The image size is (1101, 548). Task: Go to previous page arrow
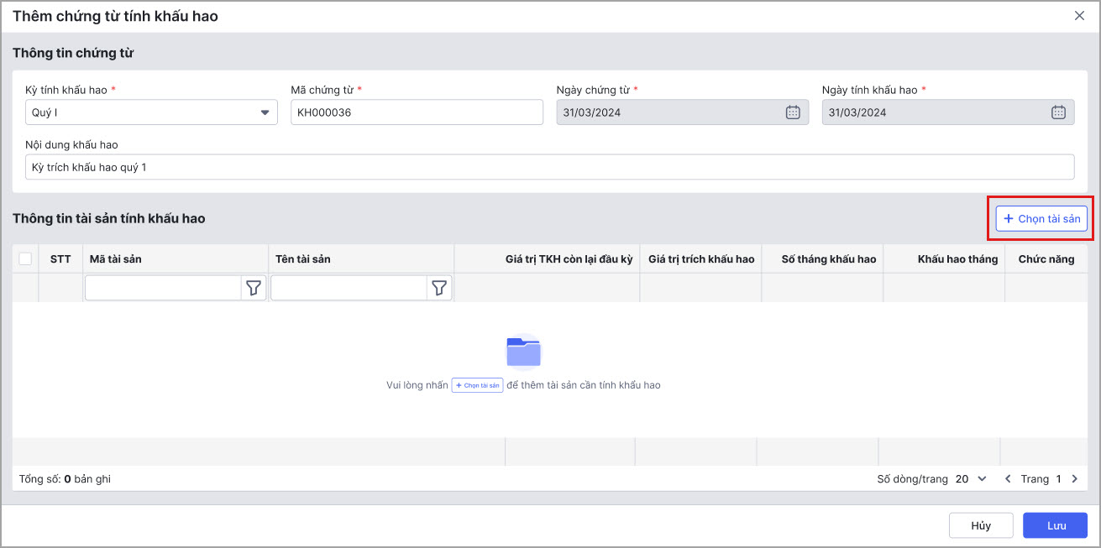coord(1009,479)
